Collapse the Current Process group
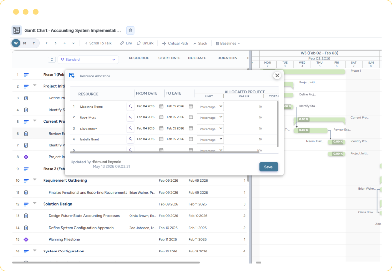The height and width of the screenshot is (271, 392). click(35, 121)
